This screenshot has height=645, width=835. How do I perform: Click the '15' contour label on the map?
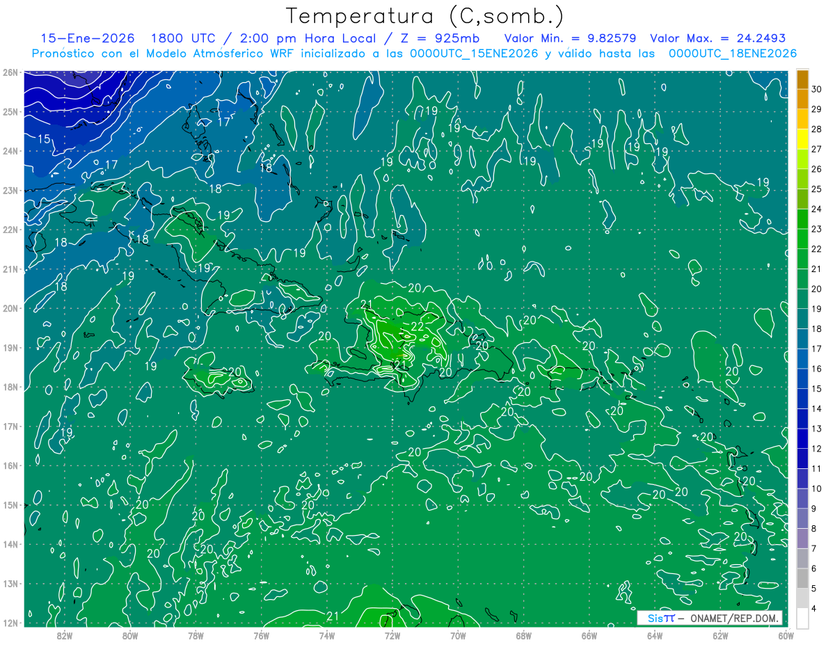(43, 139)
